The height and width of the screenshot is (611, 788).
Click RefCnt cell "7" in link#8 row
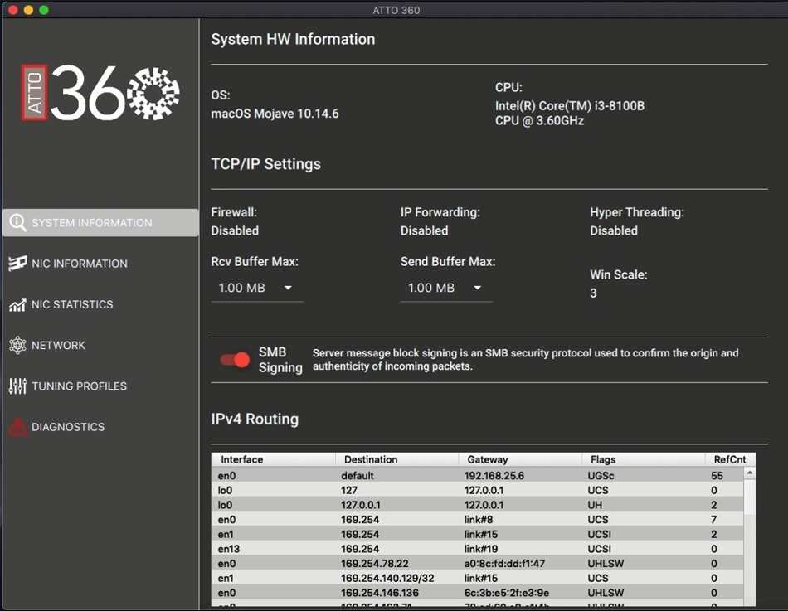pos(713,519)
